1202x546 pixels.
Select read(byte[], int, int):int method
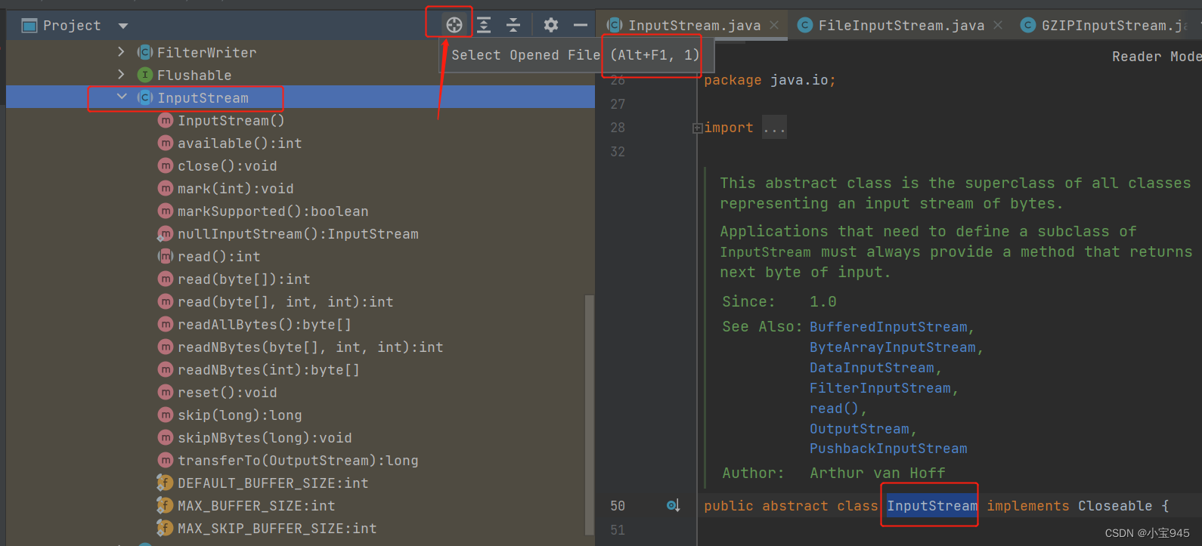(286, 302)
